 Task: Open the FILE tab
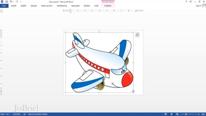4,6
